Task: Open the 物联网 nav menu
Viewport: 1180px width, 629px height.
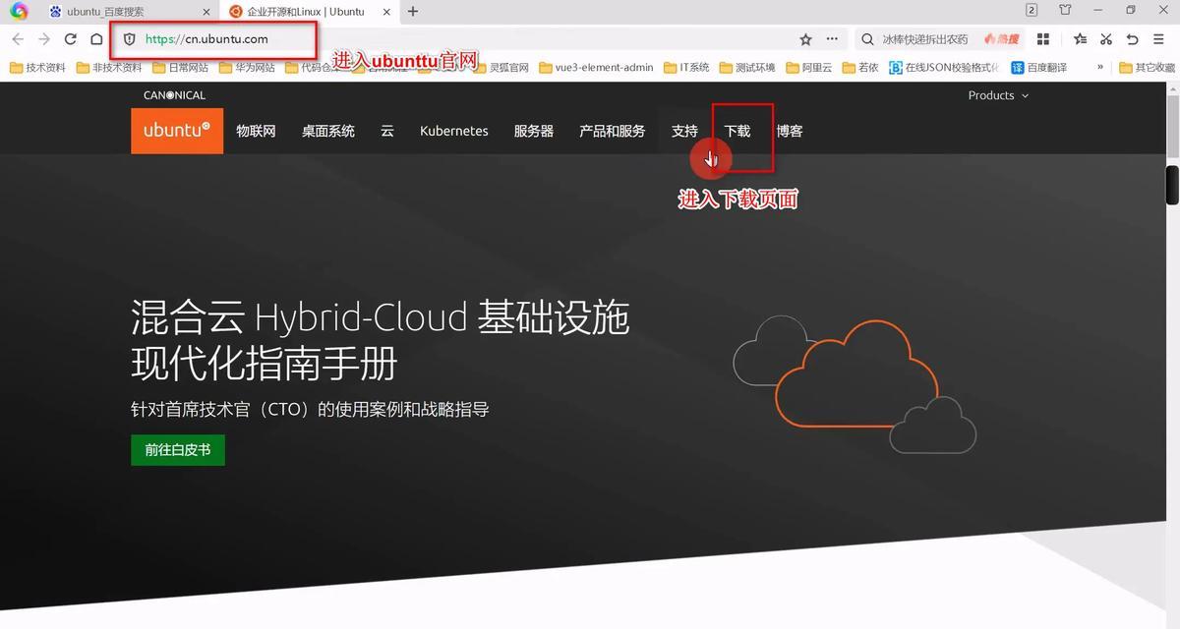Action: [256, 131]
